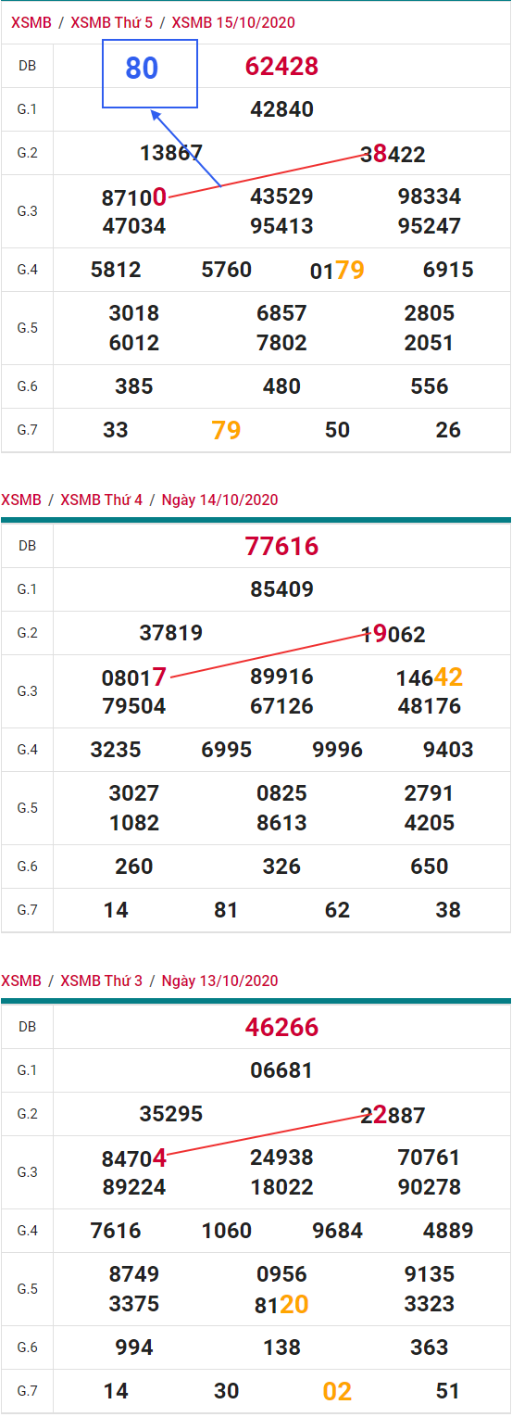Click the XSMB Thứ 4 breadcrumb link
The image size is (512, 1417).
102,500
